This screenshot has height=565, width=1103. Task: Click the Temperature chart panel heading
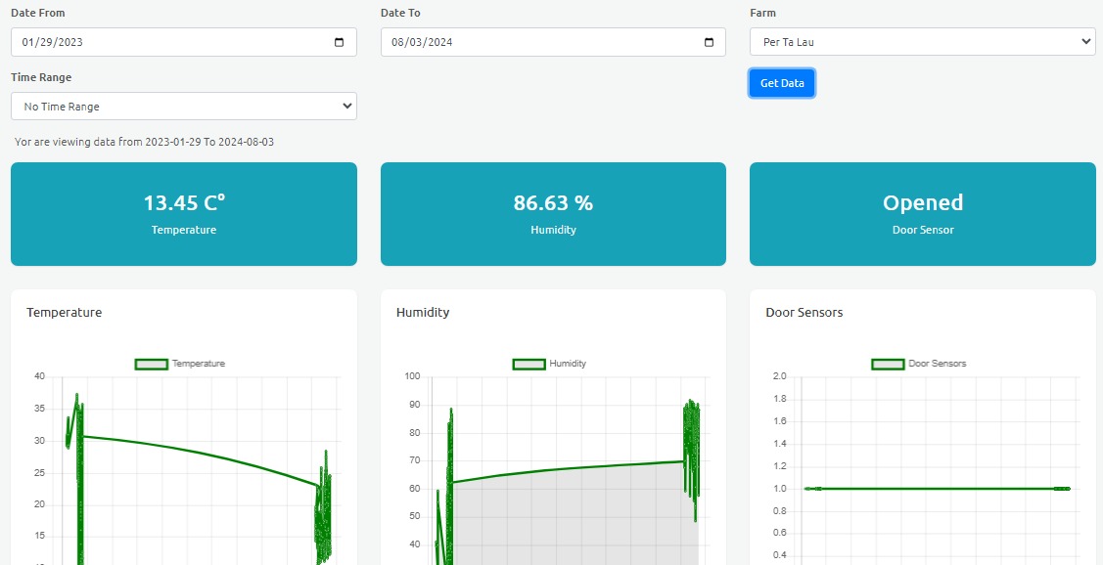point(65,313)
